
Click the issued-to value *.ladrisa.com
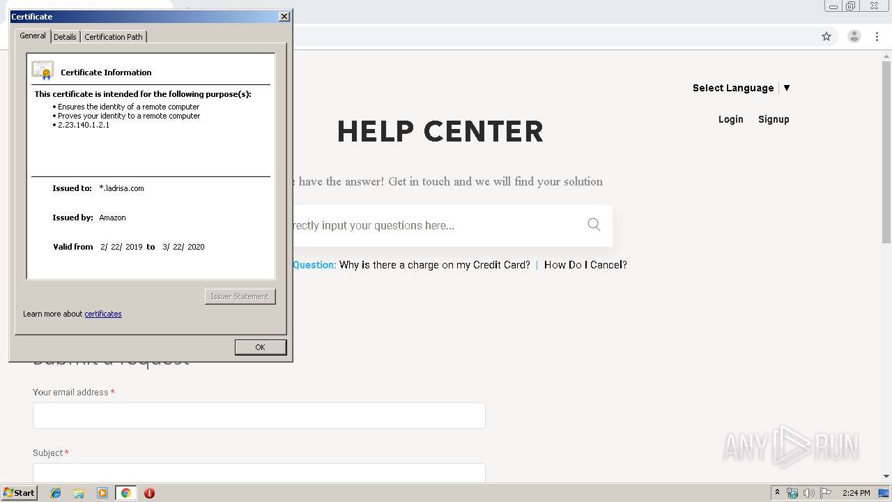pyautogui.click(x=121, y=188)
